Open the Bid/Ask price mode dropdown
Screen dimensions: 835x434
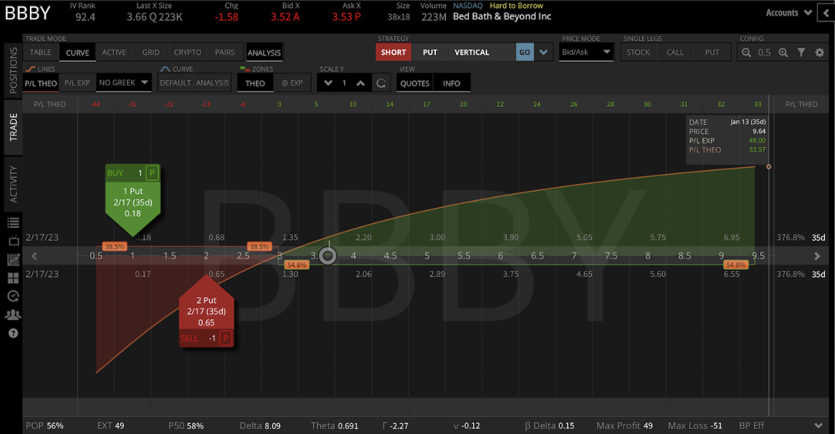tap(586, 52)
